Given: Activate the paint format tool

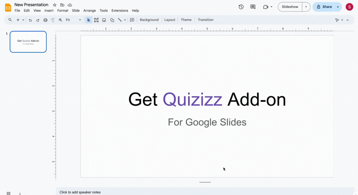Looking at the screenshot, I should tap(53, 20).
